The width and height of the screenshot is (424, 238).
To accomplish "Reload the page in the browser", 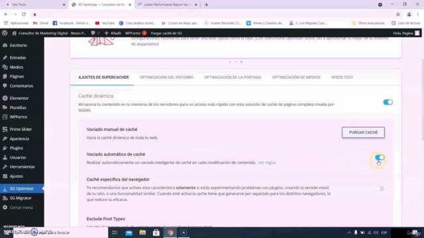I will point(24,15).
